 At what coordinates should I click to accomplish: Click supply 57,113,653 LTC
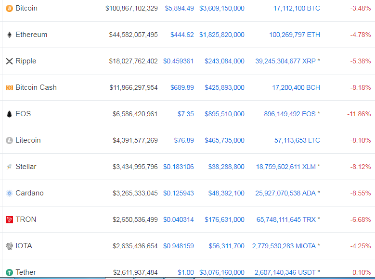click(x=297, y=140)
